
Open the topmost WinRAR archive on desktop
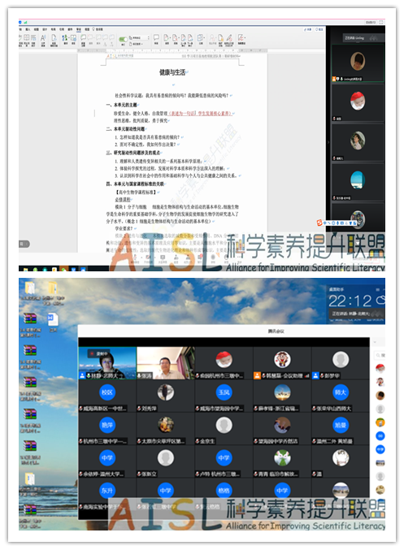pos(30,318)
